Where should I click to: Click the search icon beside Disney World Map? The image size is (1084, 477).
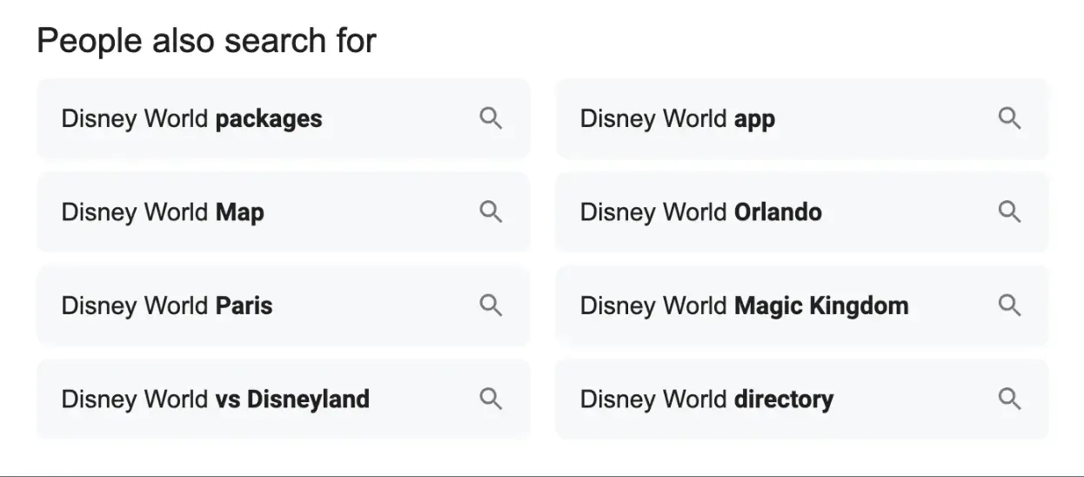[x=492, y=212]
